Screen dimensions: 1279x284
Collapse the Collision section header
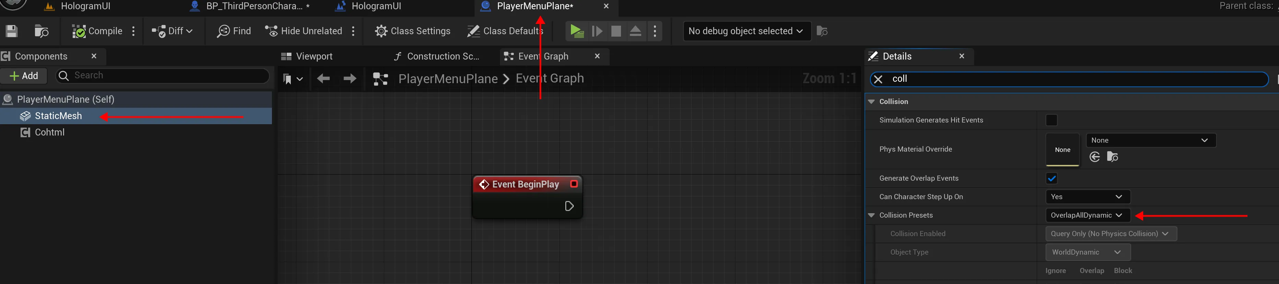coord(871,102)
